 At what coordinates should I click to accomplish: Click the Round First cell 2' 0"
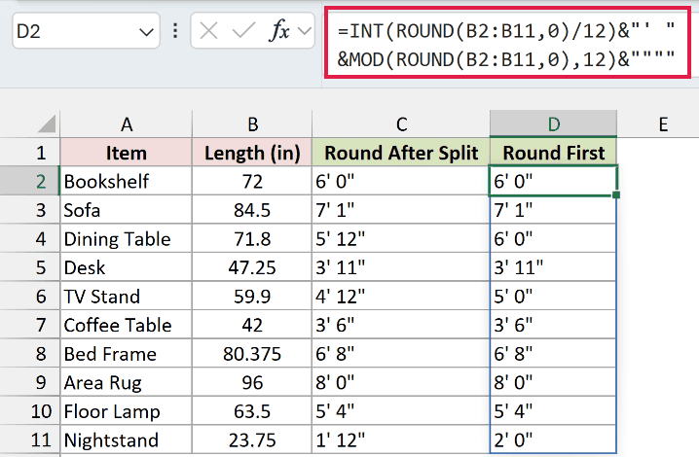[553, 439]
